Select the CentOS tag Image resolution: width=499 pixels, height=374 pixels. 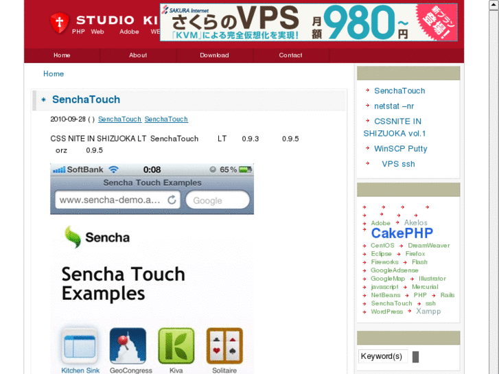pos(382,246)
